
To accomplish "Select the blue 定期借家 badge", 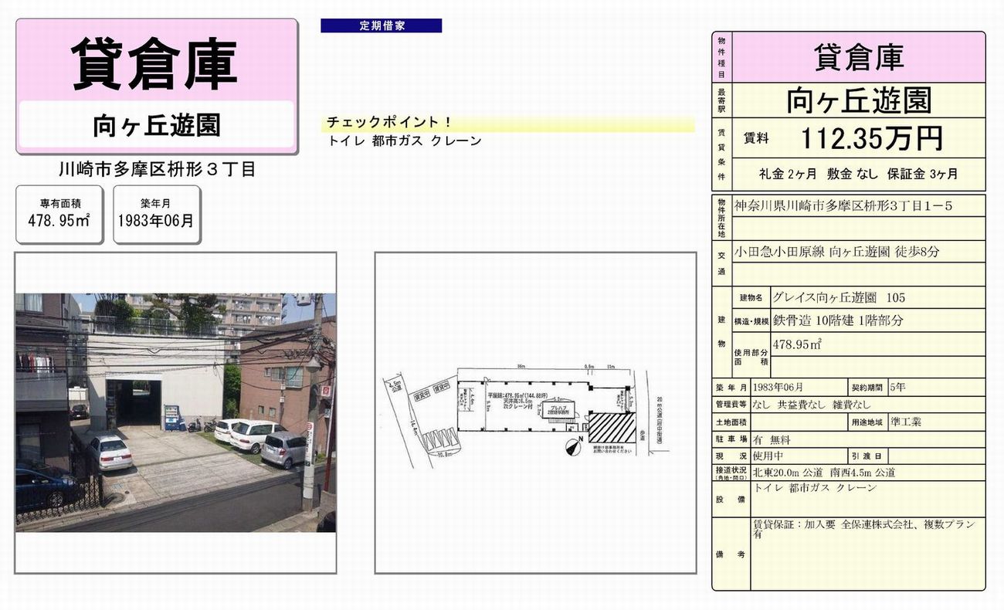I will click(382, 25).
